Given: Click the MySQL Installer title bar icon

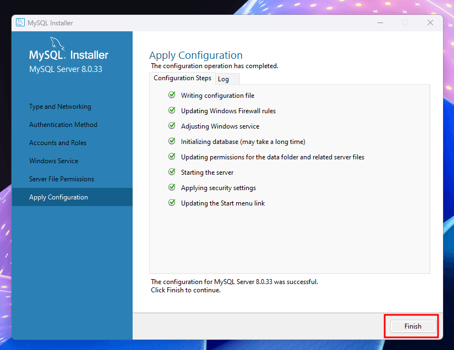Looking at the screenshot, I should [20, 23].
